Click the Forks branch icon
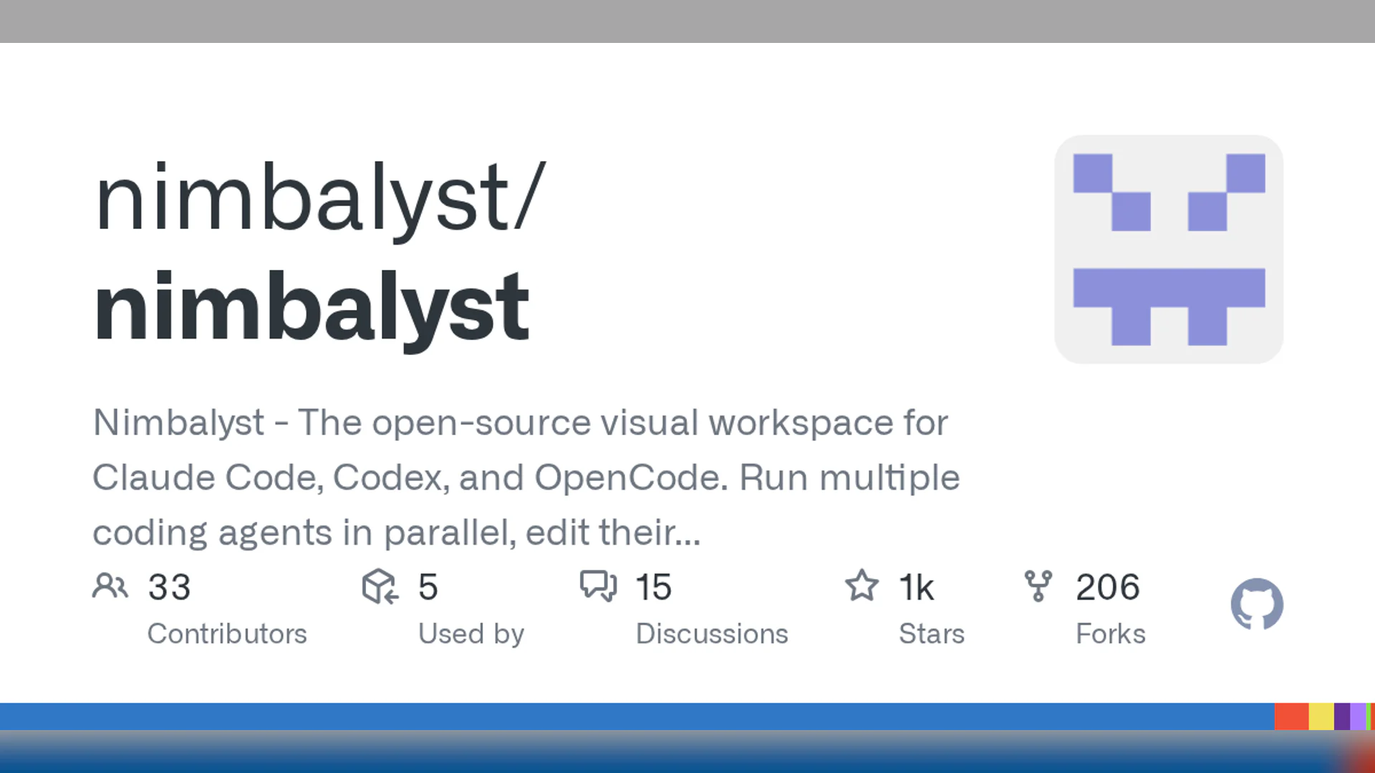Screen dimensions: 1375x773 (1038, 586)
